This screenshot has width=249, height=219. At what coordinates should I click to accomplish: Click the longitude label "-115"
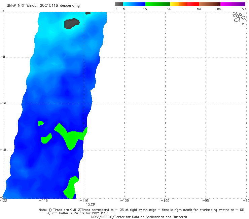[43, 200]
